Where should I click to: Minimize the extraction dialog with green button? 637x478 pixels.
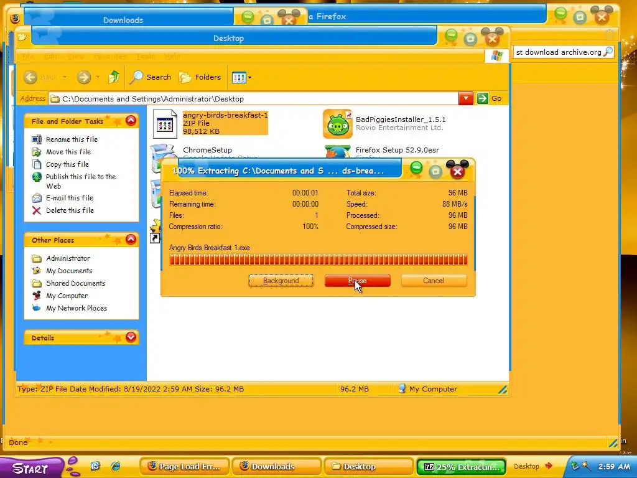(416, 167)
